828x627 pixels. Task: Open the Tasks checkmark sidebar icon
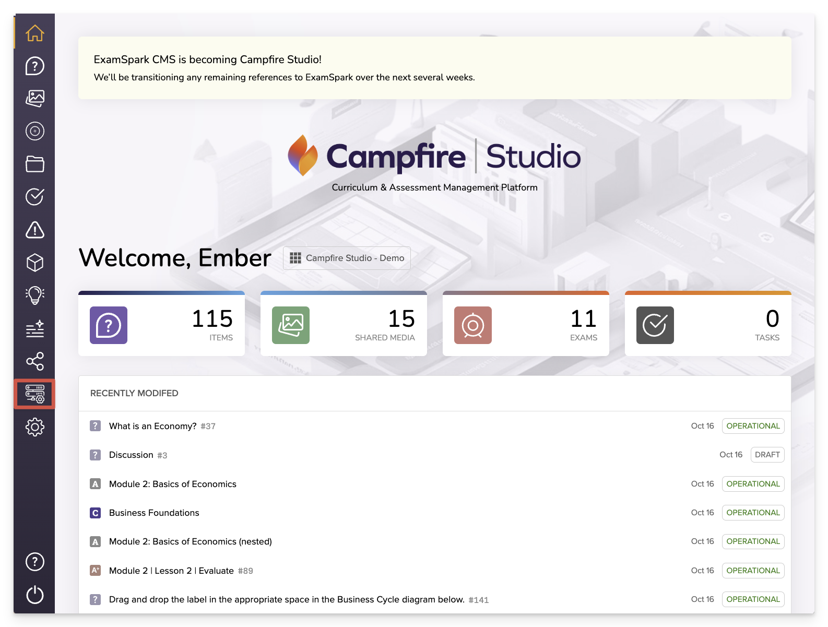pos(35,197)
